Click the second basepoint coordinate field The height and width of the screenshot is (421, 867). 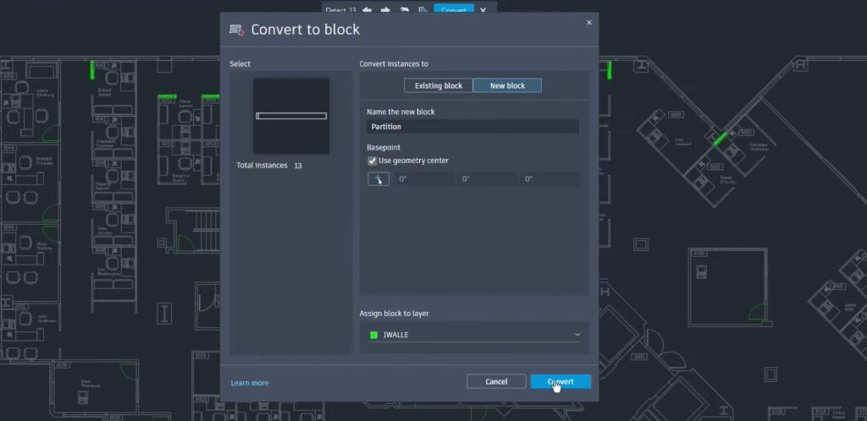coord(487,178)
